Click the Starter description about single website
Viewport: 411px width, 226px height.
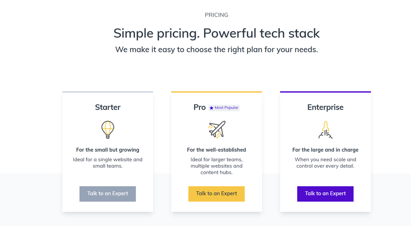click(x=108, y=163)
